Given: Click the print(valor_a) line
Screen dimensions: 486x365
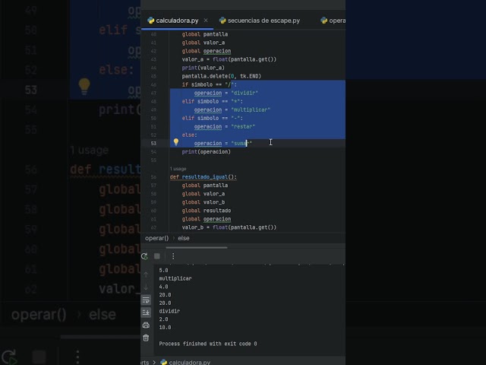Looking at the screenshot, I should [x=203, y=68].
